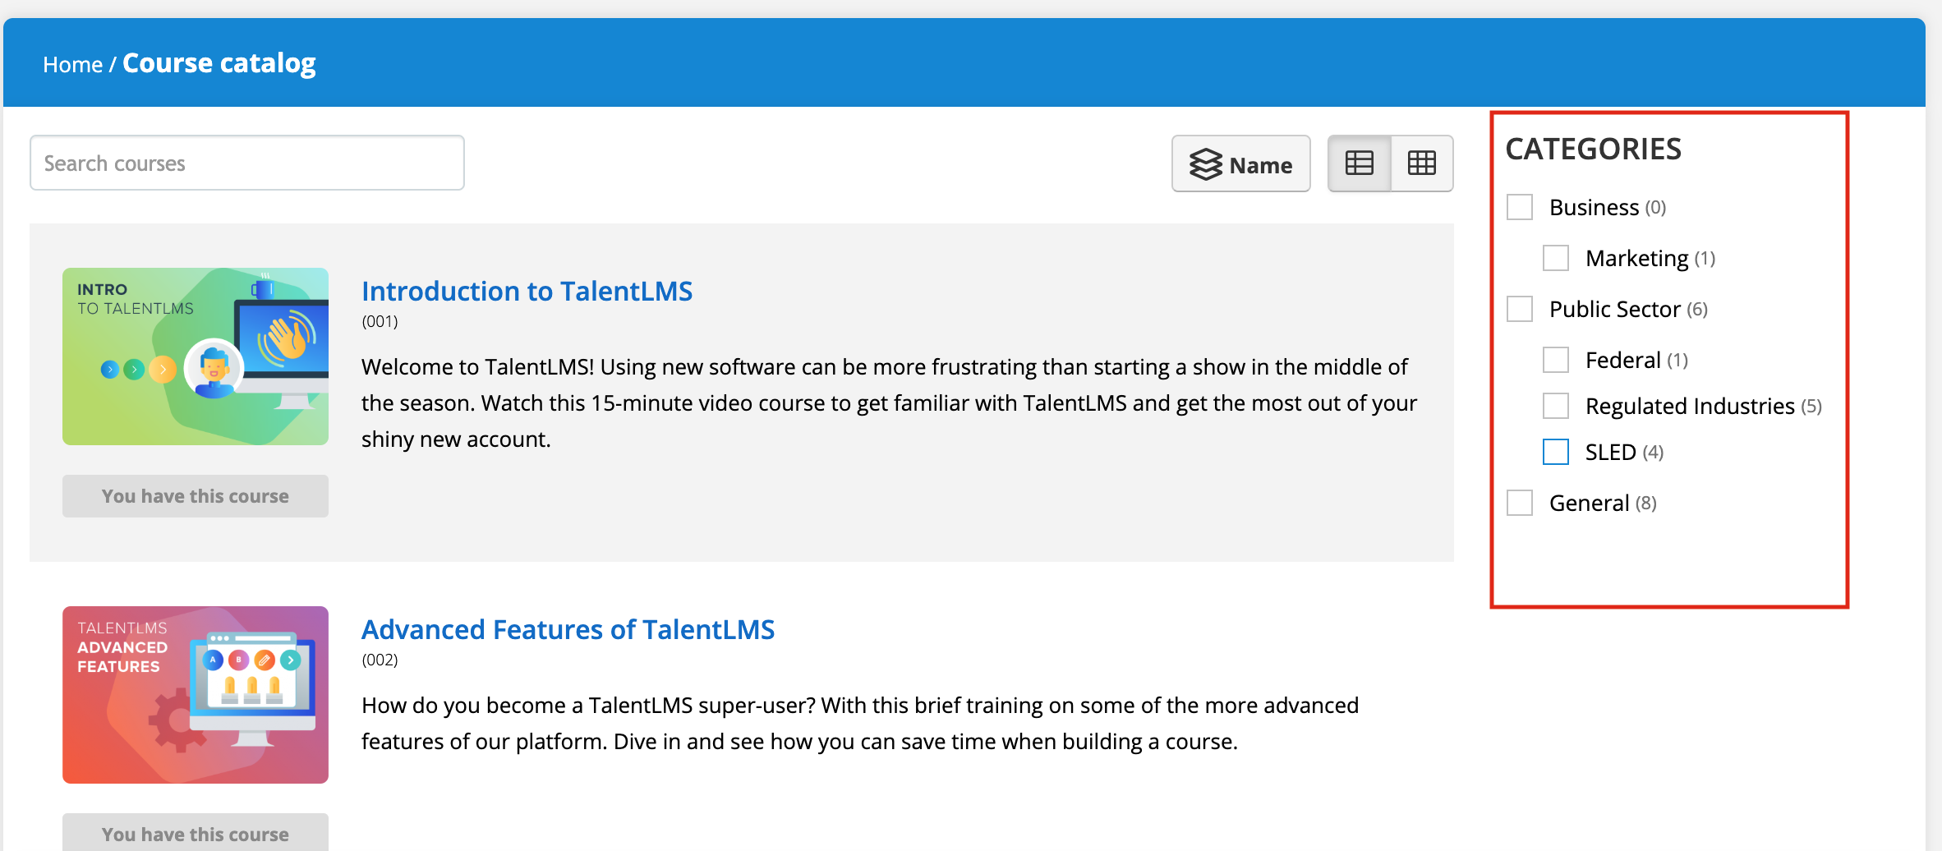Screen dimensions: 1942x851
Task: Tick the Regulated Industries checkbox
Action: (1556, 406)
